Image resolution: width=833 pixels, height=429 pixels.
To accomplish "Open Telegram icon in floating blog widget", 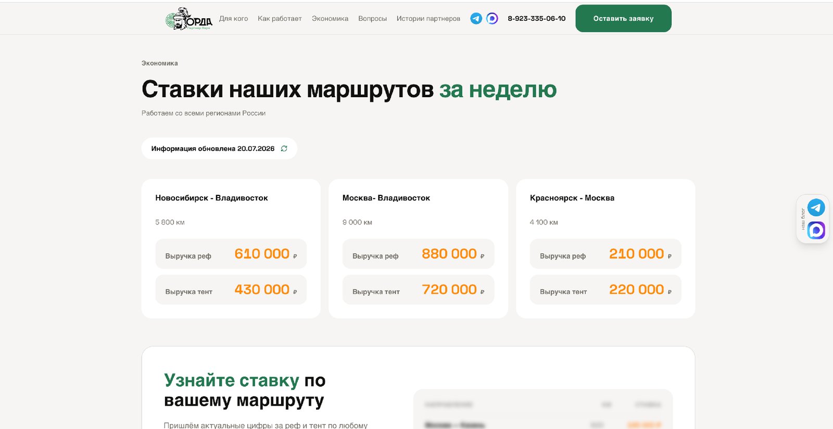I will pyautogui.click(x=816, y=208).
